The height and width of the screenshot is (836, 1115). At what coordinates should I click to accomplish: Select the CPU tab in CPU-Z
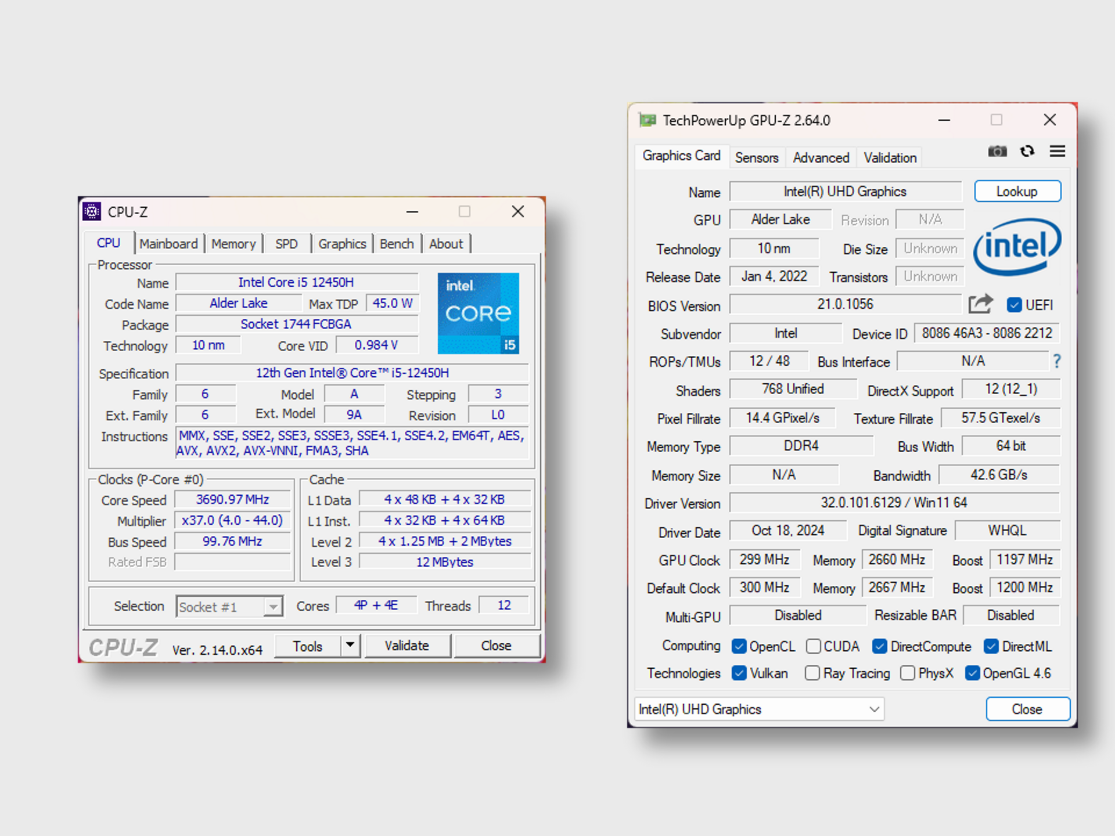coord(109,243)
